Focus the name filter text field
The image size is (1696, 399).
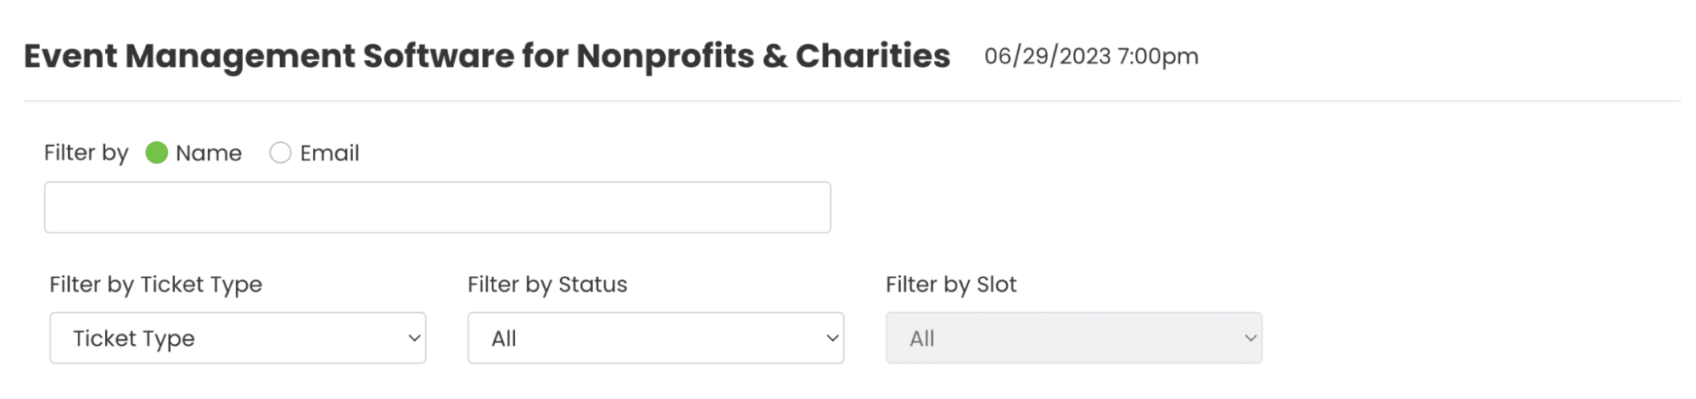pyautogui.click(x=437, y=208)
